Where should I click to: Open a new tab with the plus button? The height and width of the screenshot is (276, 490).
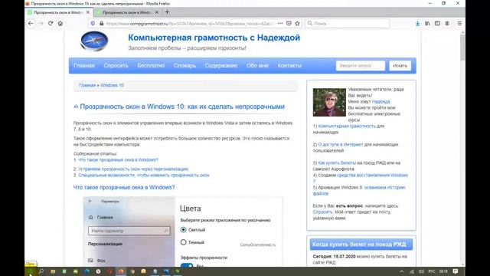(167, 12)
